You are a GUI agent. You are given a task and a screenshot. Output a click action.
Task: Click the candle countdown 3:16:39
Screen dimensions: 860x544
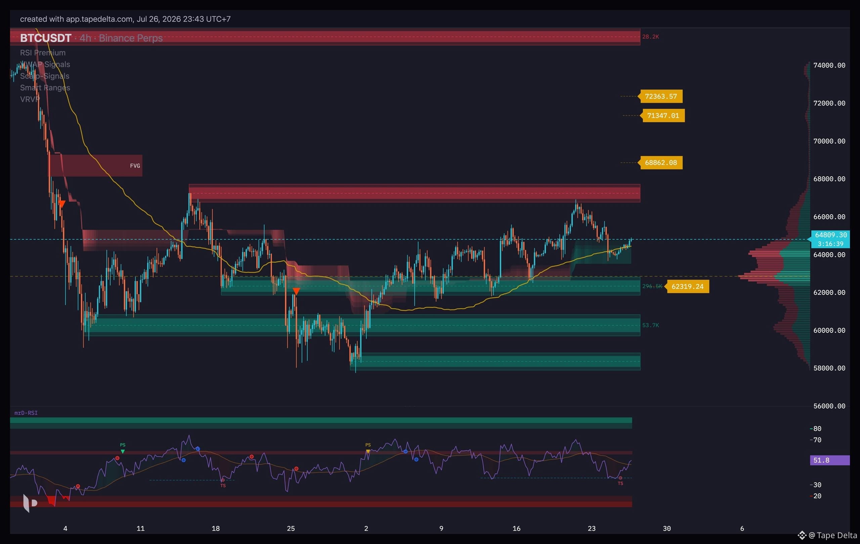(x=831, y=244)
